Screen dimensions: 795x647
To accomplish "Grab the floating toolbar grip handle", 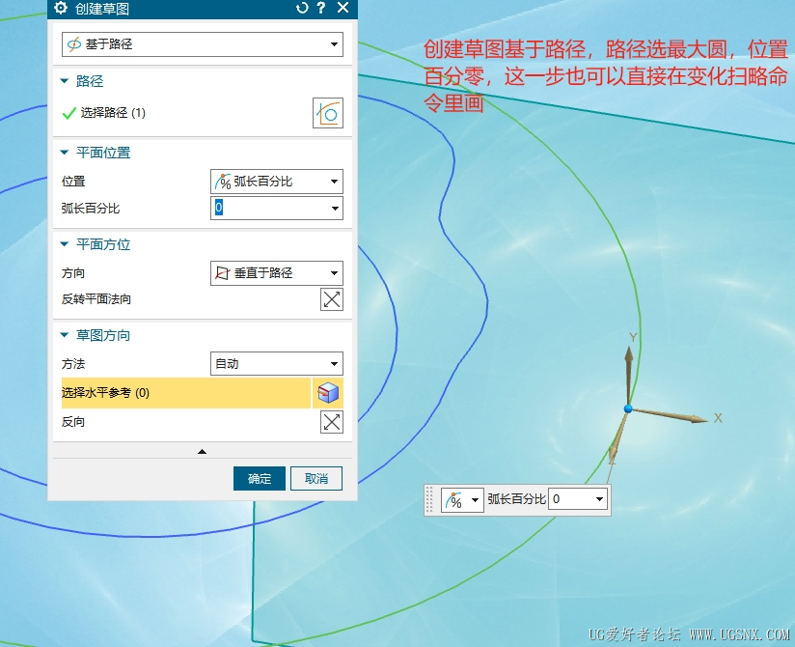I will 430,500.
